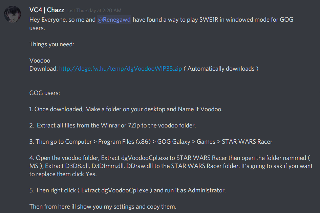320x213 pixels.
Task: Click the 'GOG users:' heading
Action: coord(44,93)
